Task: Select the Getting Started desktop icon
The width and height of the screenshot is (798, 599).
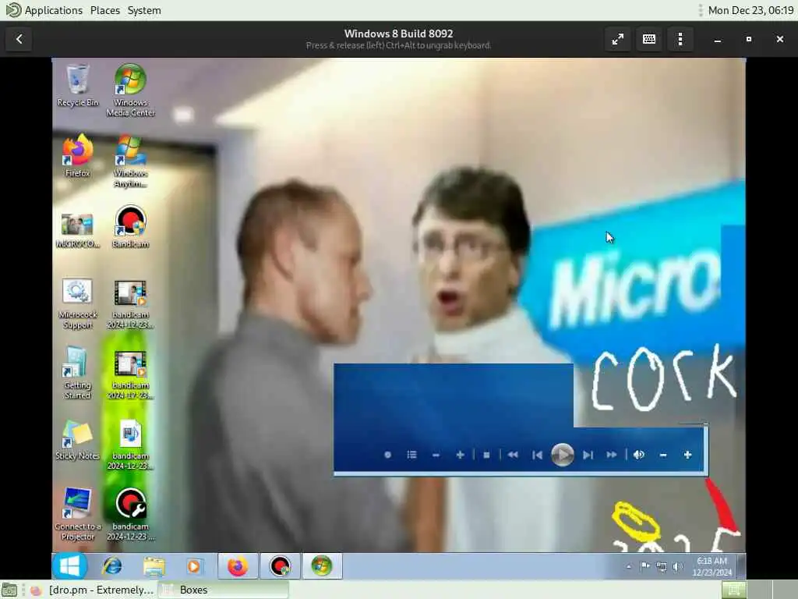Action: coord(77,374)
